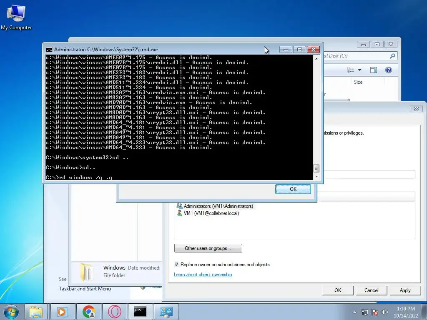427x320 pixels.
Task: Open Explorer help question mark icon
Action: pos(389,70)
